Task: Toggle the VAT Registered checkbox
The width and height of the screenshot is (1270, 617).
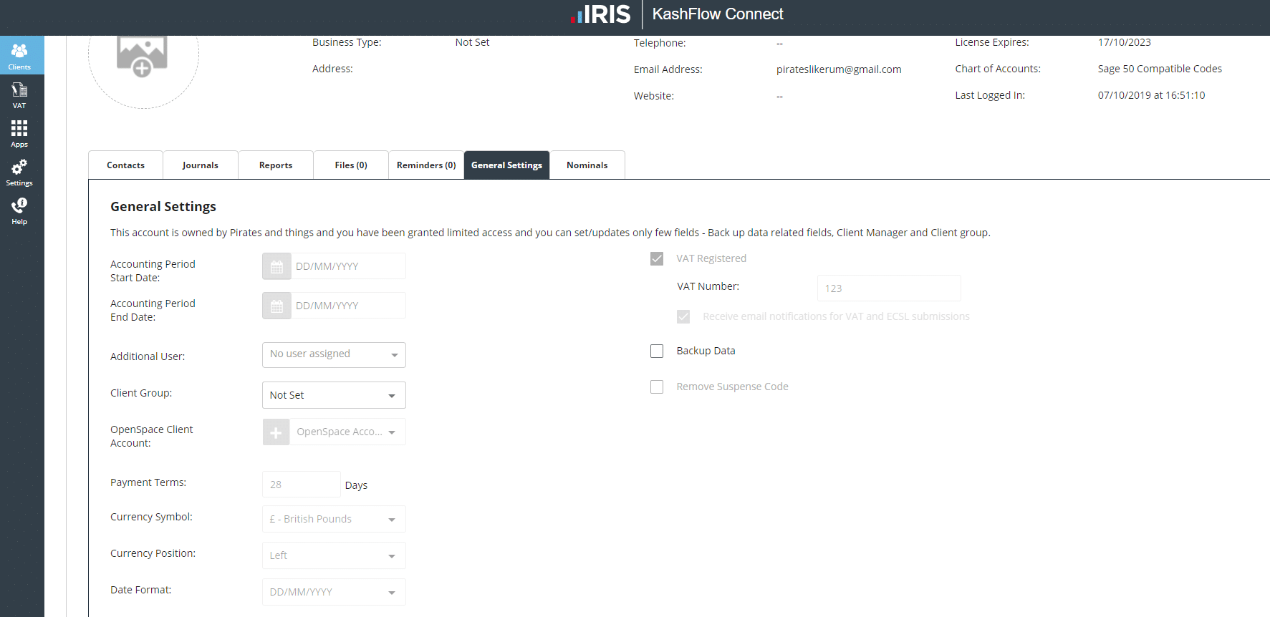Action: pyautogui.click(x=657, y=259)
